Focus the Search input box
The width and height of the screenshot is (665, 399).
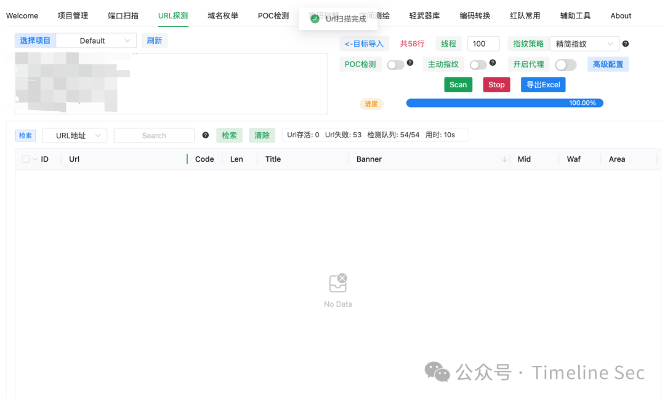154,135
